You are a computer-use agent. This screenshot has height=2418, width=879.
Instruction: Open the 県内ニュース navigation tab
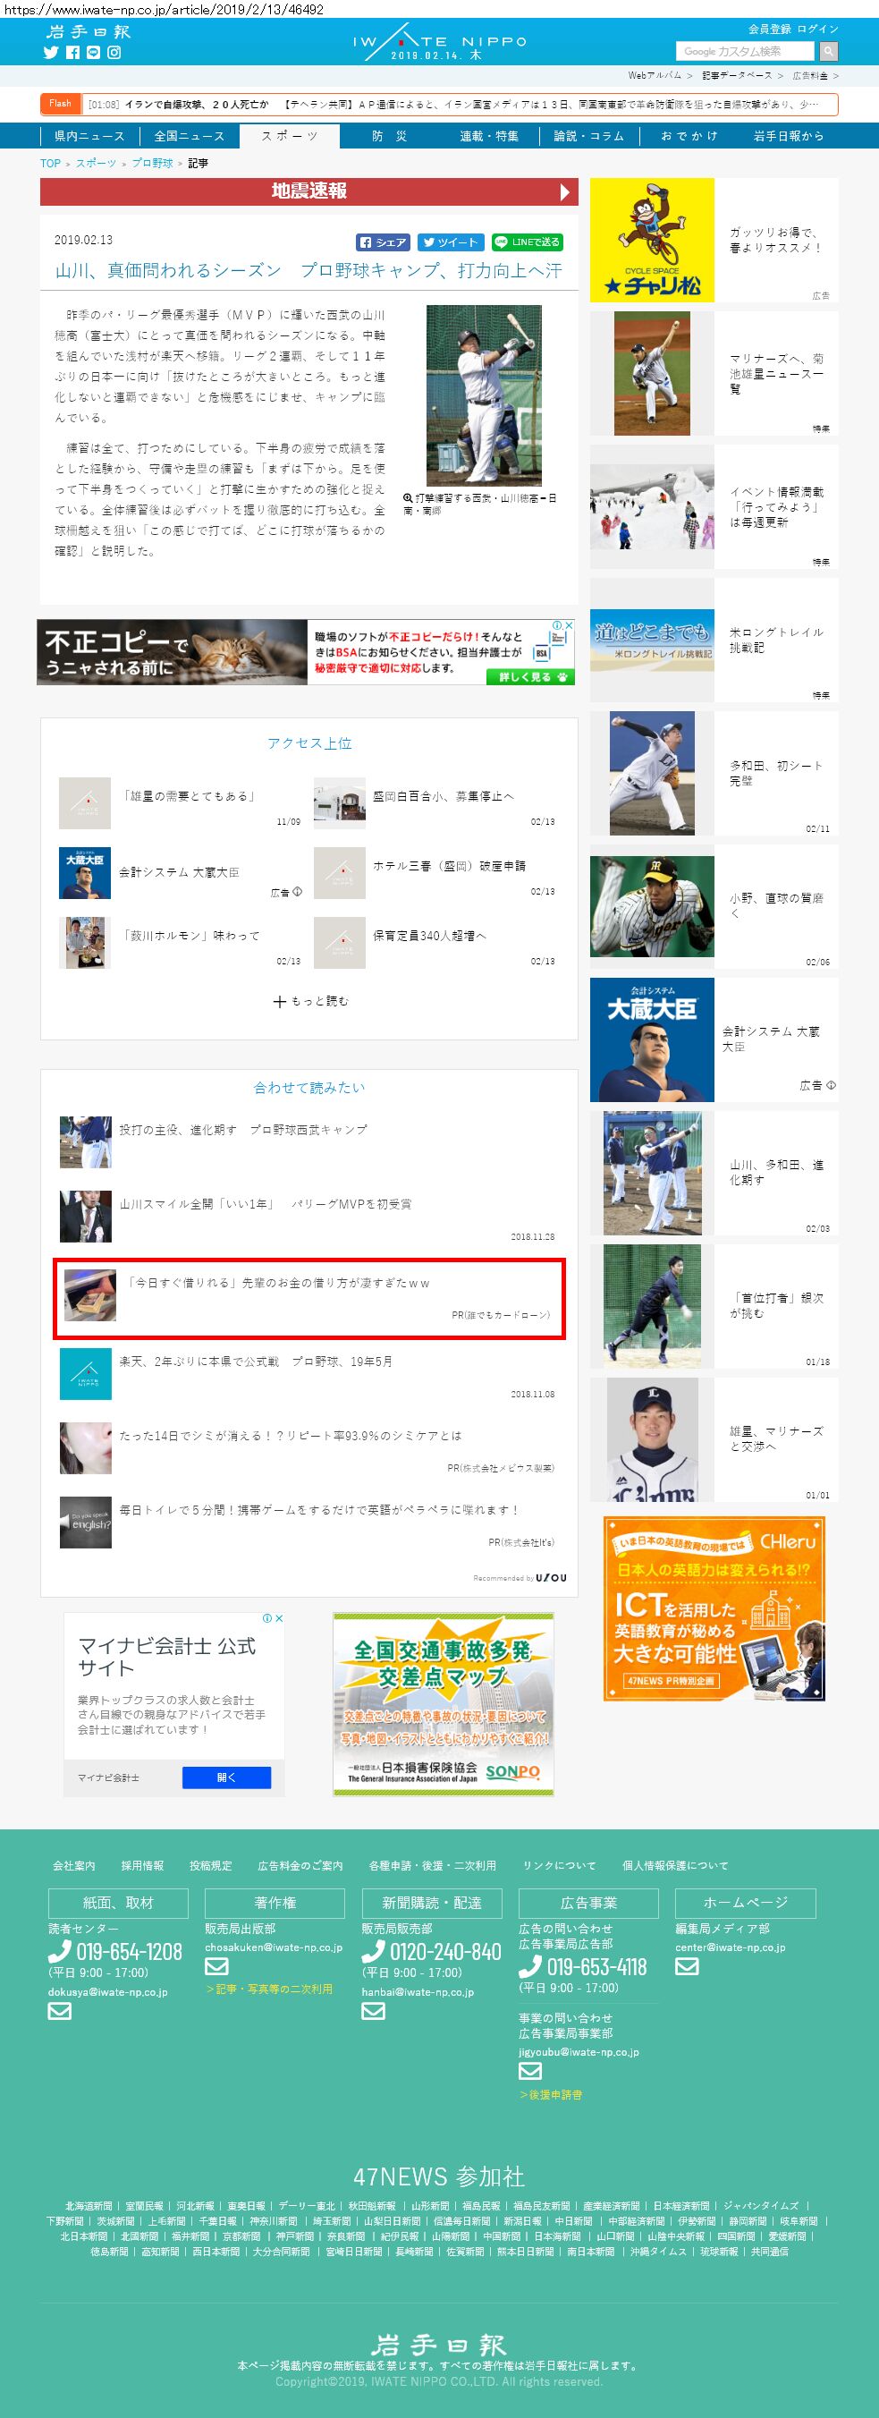tap(89, 136)
